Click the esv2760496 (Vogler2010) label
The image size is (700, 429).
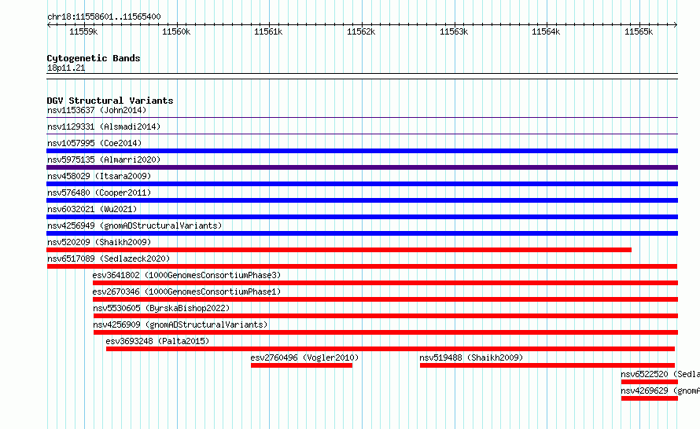pos(304,357)
